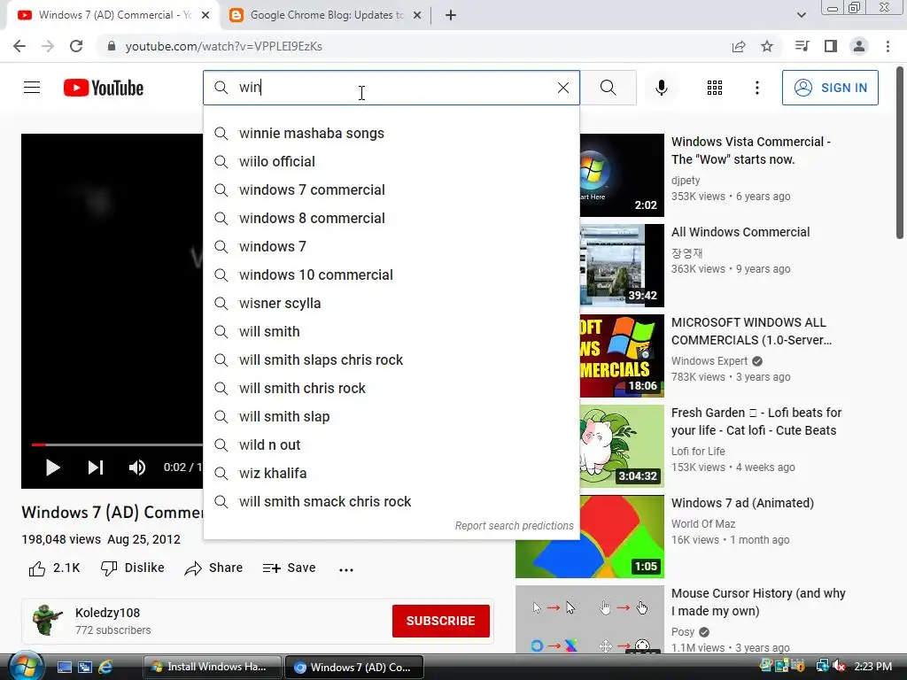Open All Windows Commercial video title
This screenshot has width=907, height=680.
pyautogui.click(x=740, y=232)
